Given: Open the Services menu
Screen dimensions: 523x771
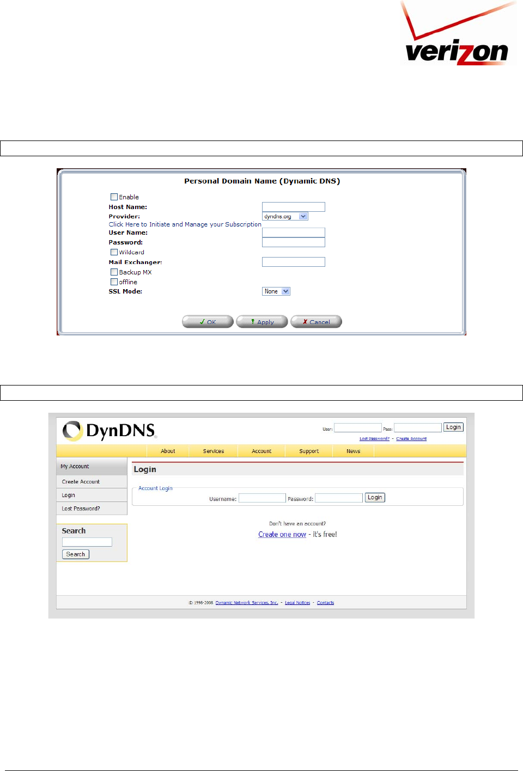Looking at the screenshot, I should [214, 451].
